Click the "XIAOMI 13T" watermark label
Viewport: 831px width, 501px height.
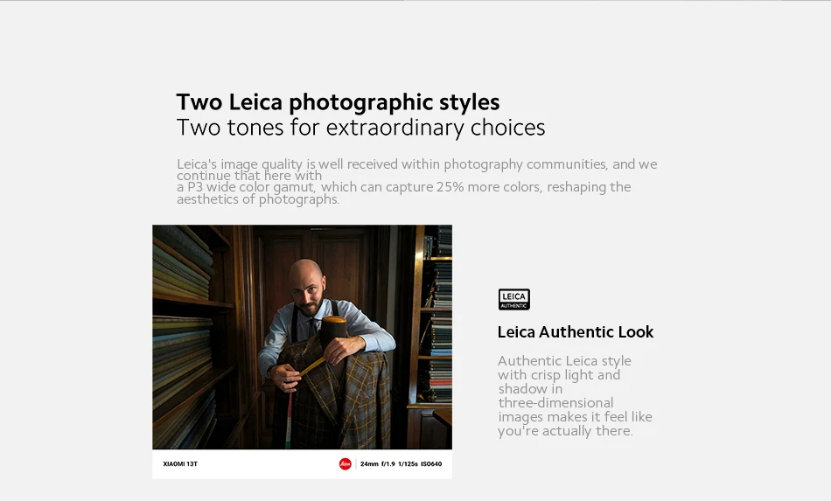(x=180, y=464)
